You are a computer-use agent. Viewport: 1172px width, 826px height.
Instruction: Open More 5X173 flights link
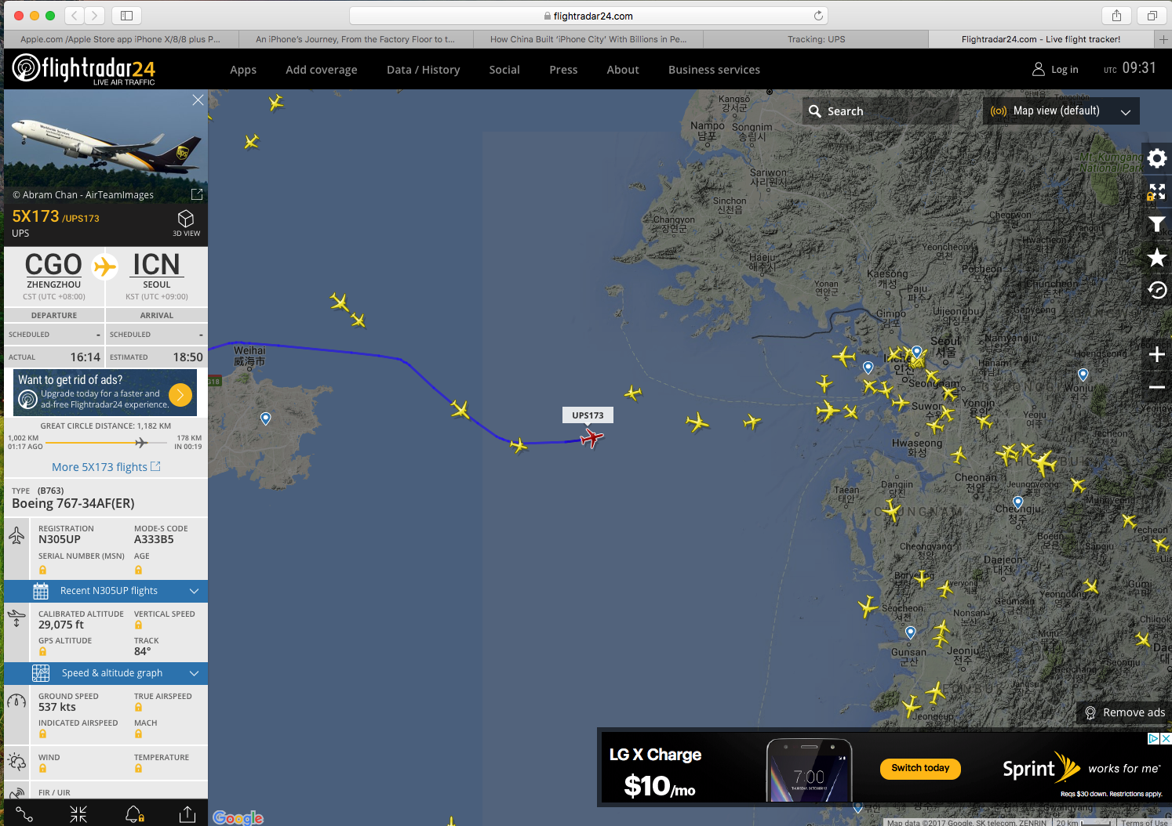[x=106, y=467]
